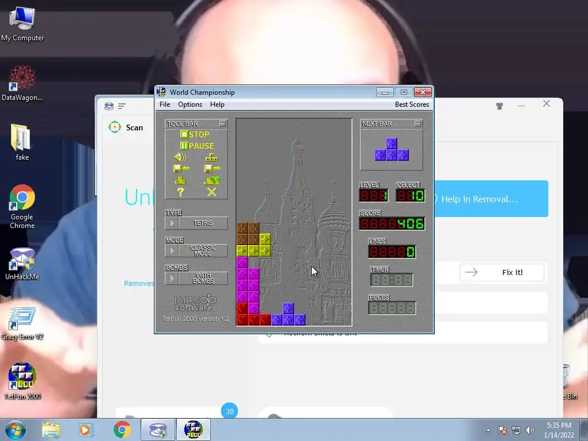Click the yellow X exit icon
The height and width of the screenshot is (441, 588).
click(x=212, y=192)
